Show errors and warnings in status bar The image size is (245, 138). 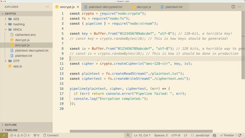pos(20,135)
